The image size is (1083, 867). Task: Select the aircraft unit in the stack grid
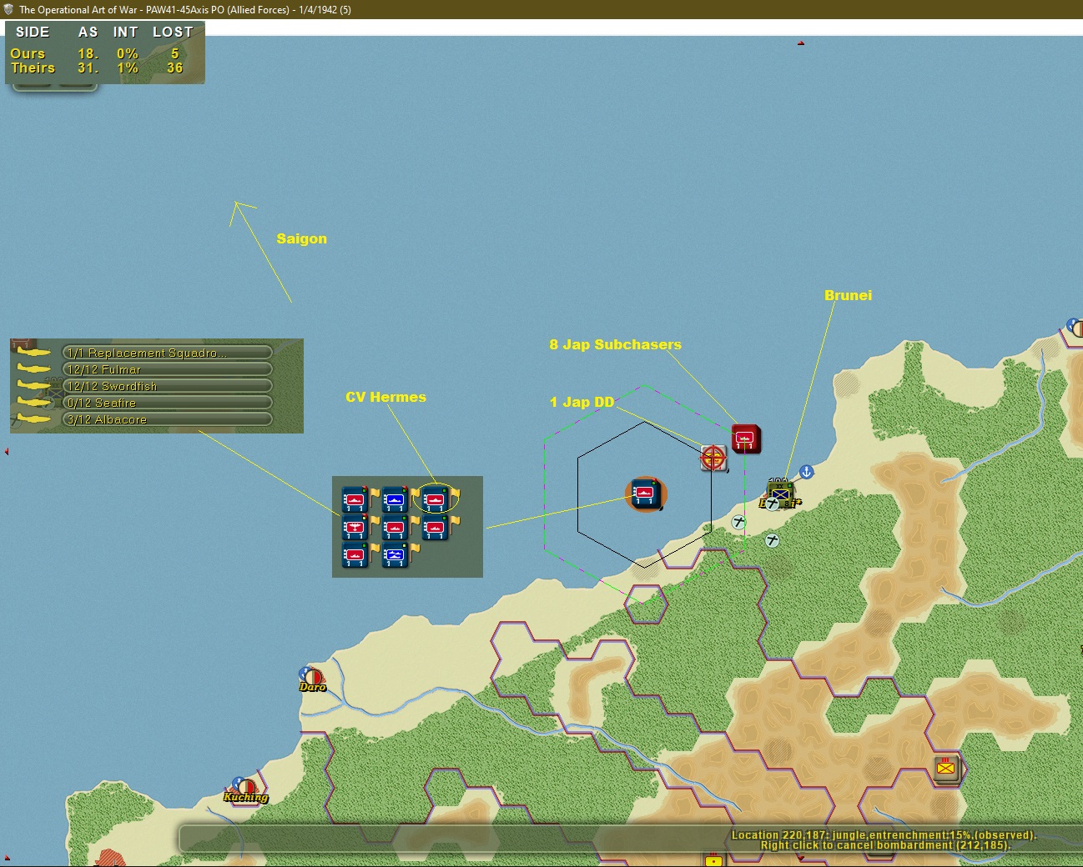pos(355,527)
